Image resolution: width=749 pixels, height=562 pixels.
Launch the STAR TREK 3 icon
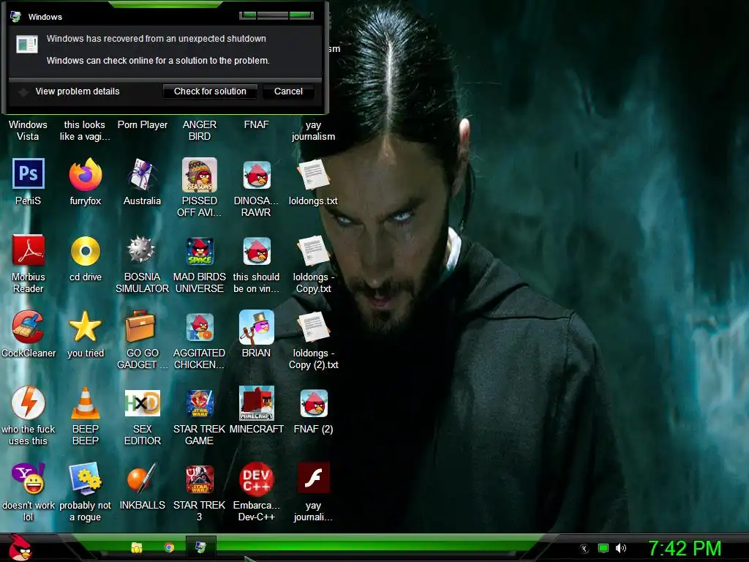coord(200,479)
